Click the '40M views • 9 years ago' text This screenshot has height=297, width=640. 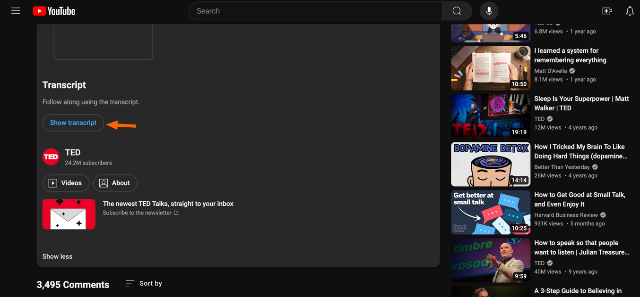(x=567, y=272)
